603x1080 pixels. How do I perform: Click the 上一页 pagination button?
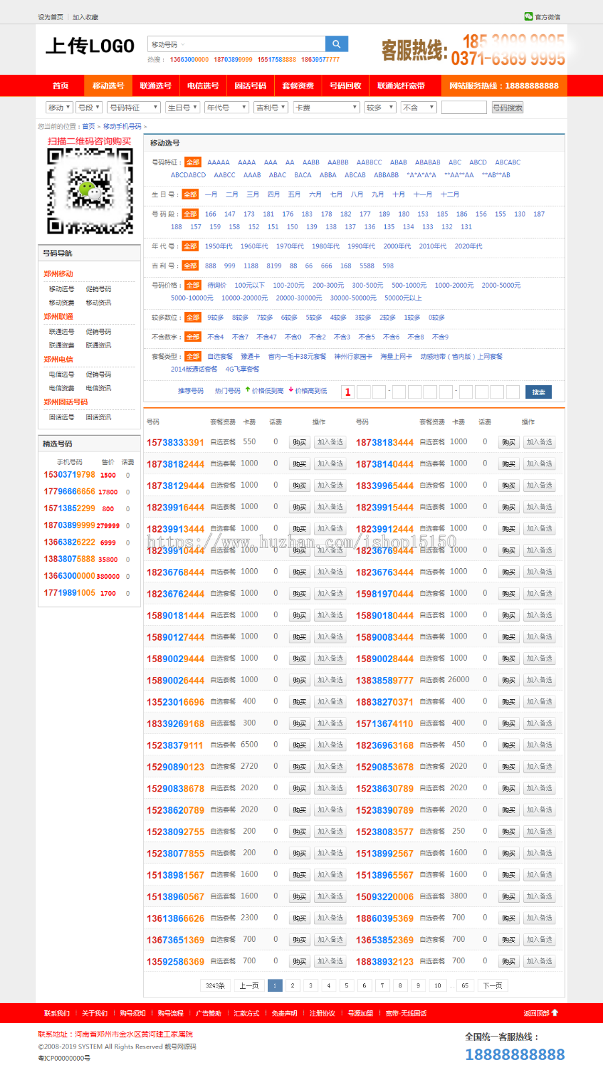(x=249, y=985)
